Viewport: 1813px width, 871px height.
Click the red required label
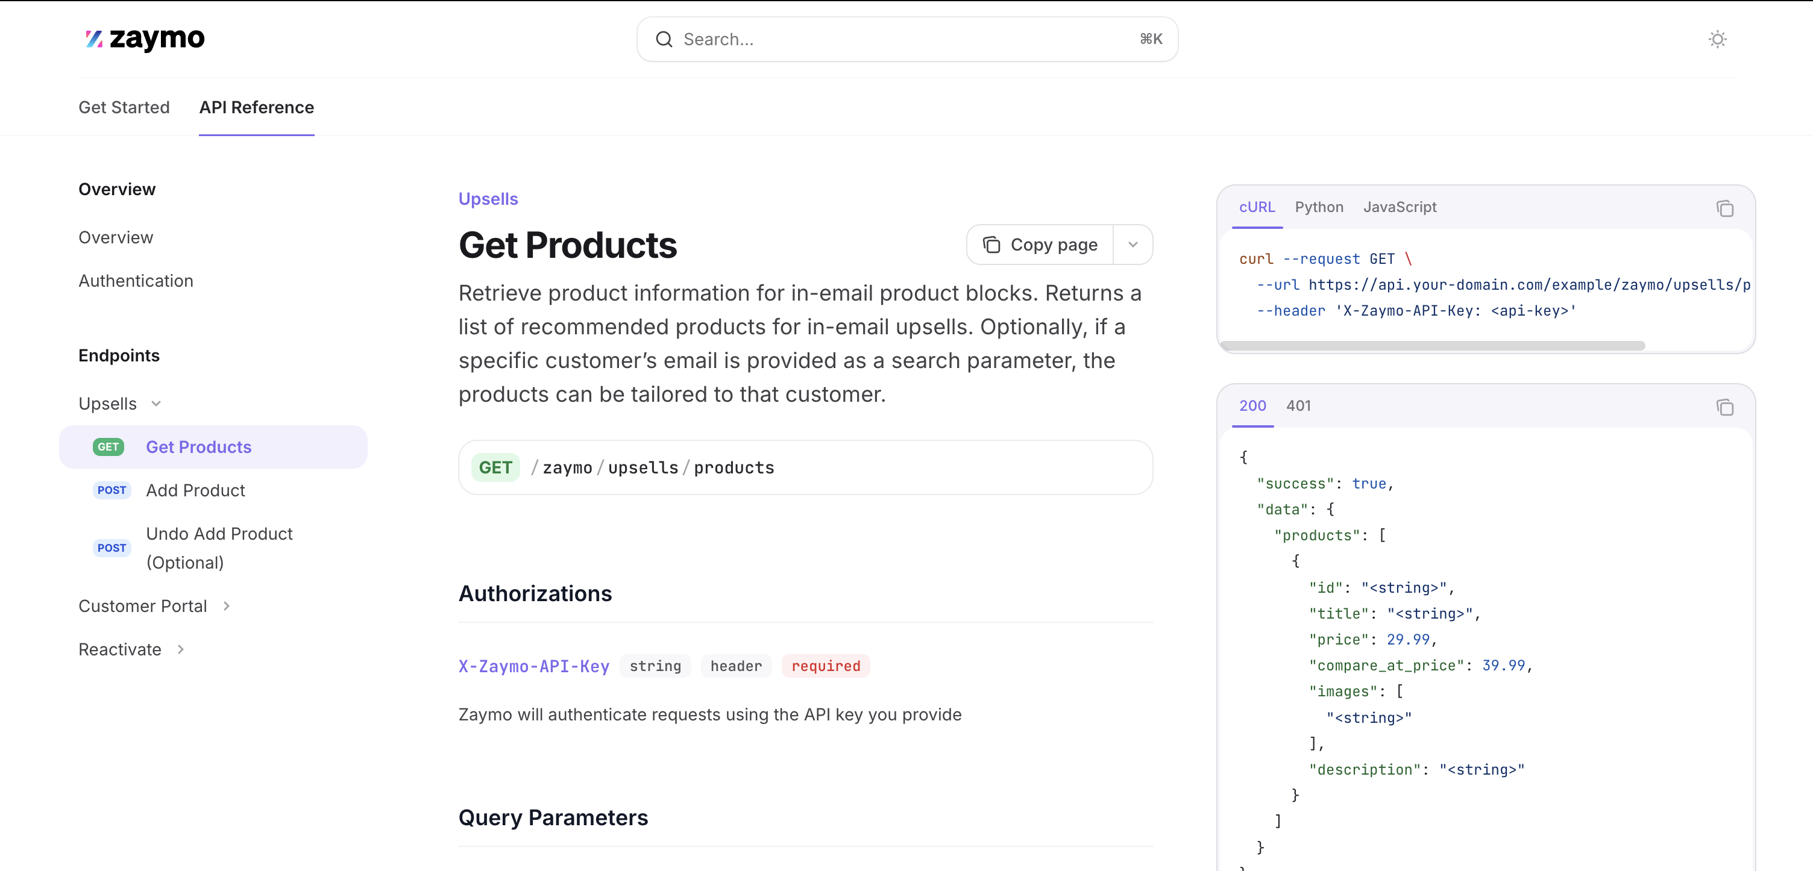click(826, 666)
